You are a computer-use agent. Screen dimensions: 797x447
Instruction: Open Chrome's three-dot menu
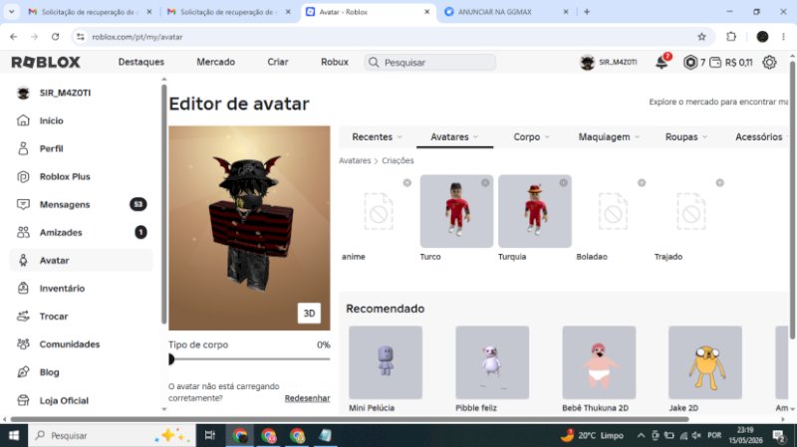tap(783, 37)
